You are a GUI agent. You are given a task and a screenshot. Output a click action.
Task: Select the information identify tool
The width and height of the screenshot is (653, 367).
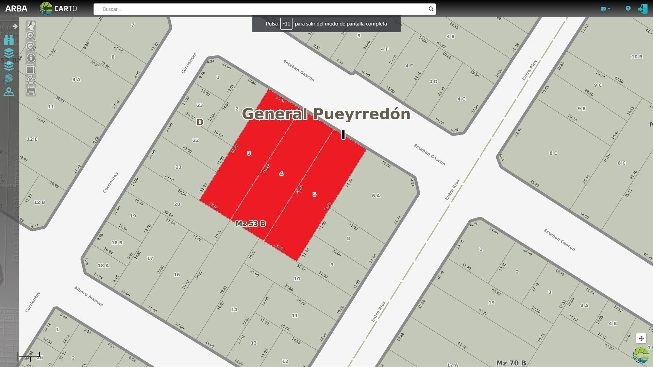tap(31, 58)
